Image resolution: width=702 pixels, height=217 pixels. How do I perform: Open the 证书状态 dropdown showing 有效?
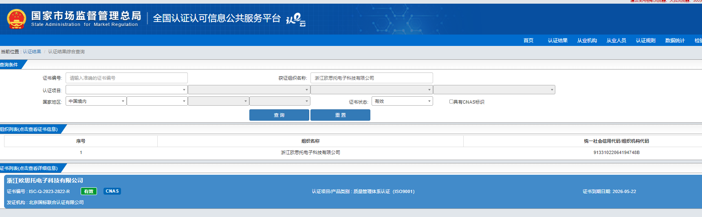pos(402,101)
